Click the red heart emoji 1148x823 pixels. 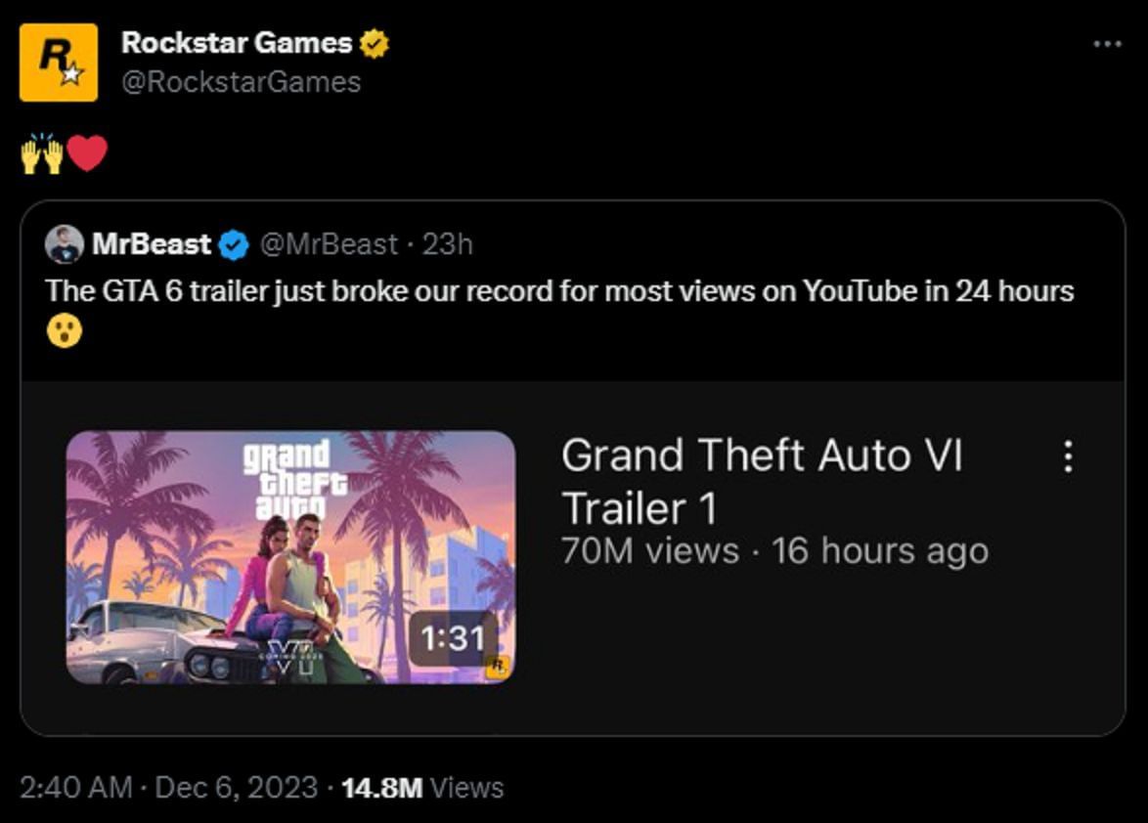pyautogui.click(x=87, y=154)
